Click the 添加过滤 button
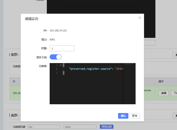Image resolution: width=177 pixels, height=130 pixels. tap(107, 127)
